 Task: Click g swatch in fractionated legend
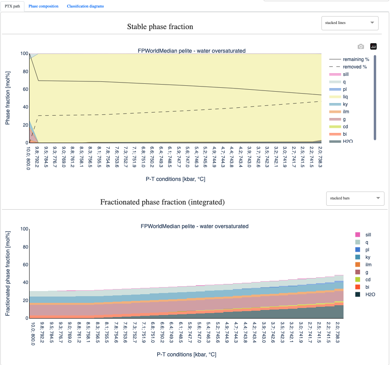[358, 272]
